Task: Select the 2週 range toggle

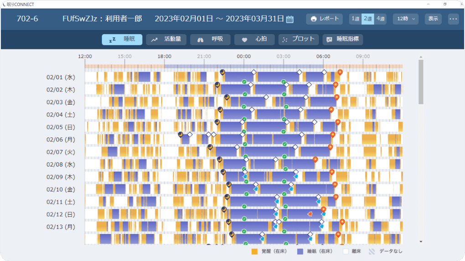Action: pyautogui.click(x=368, y=19)
